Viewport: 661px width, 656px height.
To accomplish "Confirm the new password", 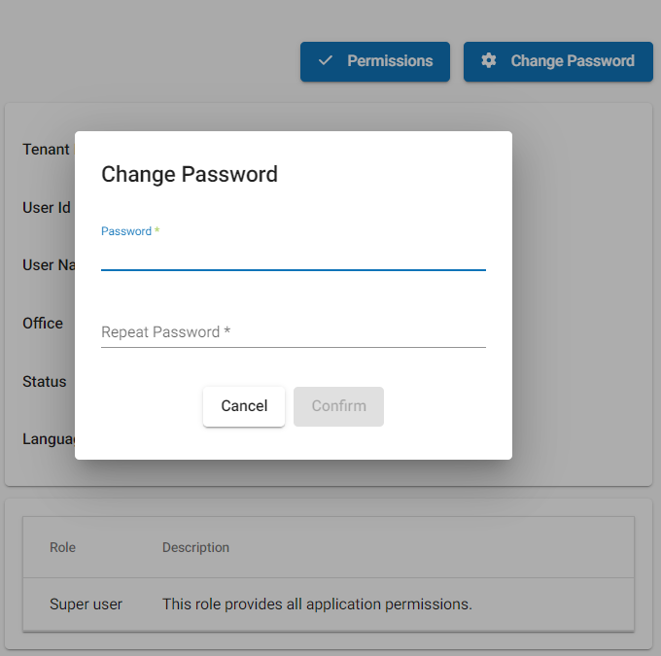I will (x=338, y=406).
